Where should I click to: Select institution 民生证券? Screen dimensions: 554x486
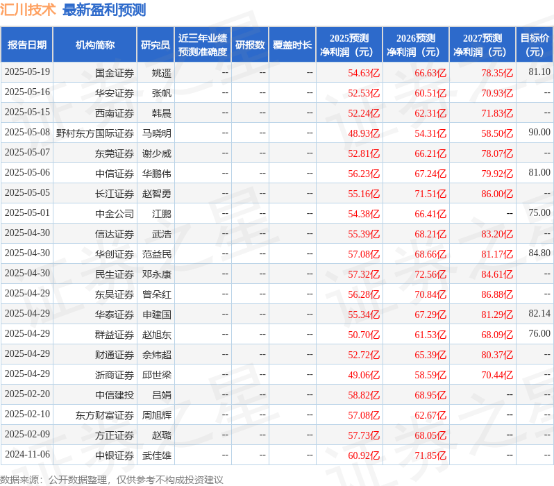point(115,275)
